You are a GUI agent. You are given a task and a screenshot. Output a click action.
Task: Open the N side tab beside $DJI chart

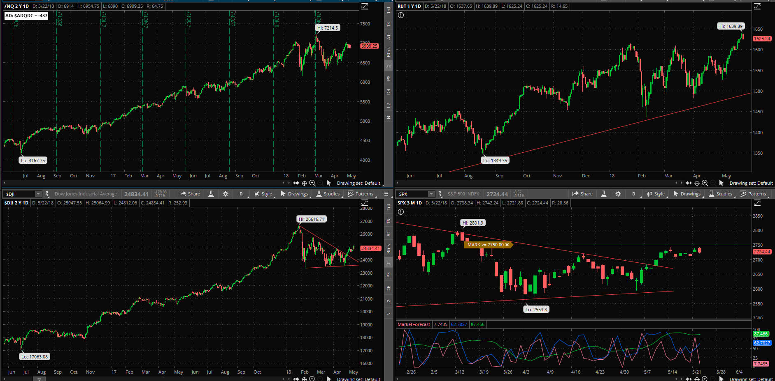coord(388,314)
